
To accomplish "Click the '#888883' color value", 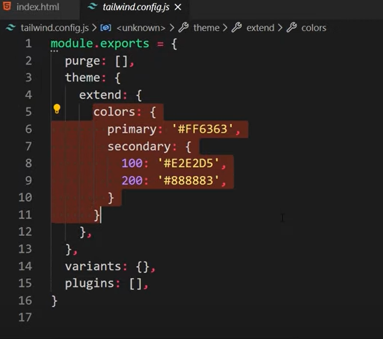I will point(188,181).
